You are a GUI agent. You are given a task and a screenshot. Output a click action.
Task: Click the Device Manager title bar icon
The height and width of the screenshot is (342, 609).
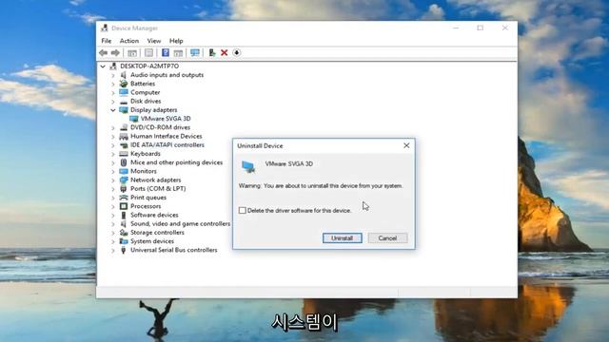pyautogui.click(x=104, y=28)
